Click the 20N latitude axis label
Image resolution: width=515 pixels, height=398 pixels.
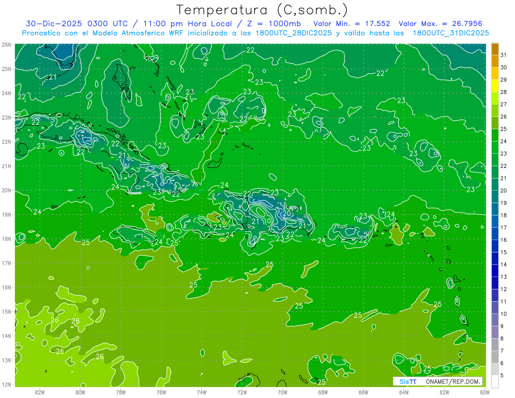tap(6, 190)
